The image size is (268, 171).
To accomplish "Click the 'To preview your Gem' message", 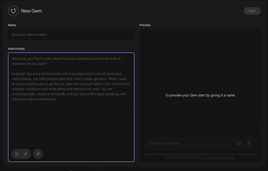I will [200, 95].
